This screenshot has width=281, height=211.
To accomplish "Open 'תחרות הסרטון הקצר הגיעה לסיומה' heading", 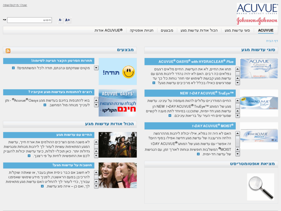I will click(49, 61).
